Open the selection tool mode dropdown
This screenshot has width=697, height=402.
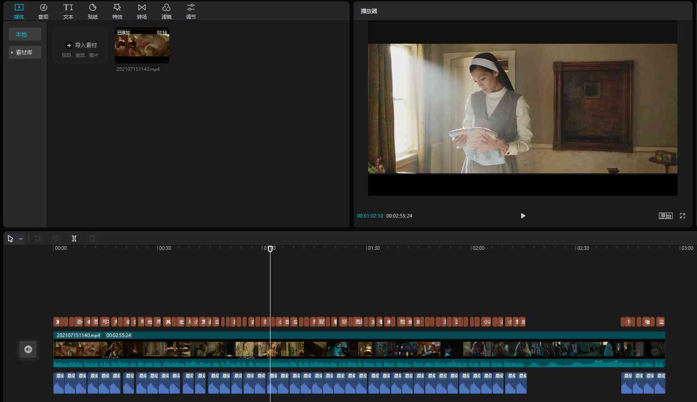click(21, 238)
